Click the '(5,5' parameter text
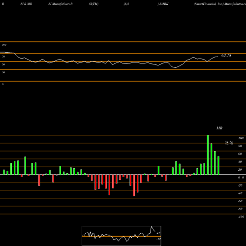 click(126, 4)
